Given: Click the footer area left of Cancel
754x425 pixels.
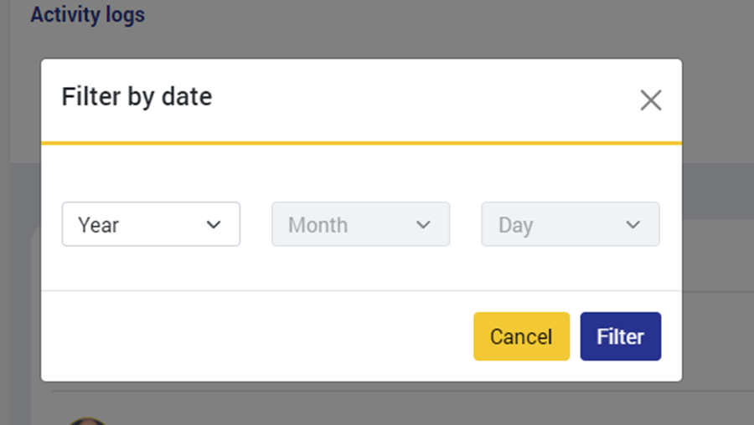Looking at the screenshot, I should (251, 336).
